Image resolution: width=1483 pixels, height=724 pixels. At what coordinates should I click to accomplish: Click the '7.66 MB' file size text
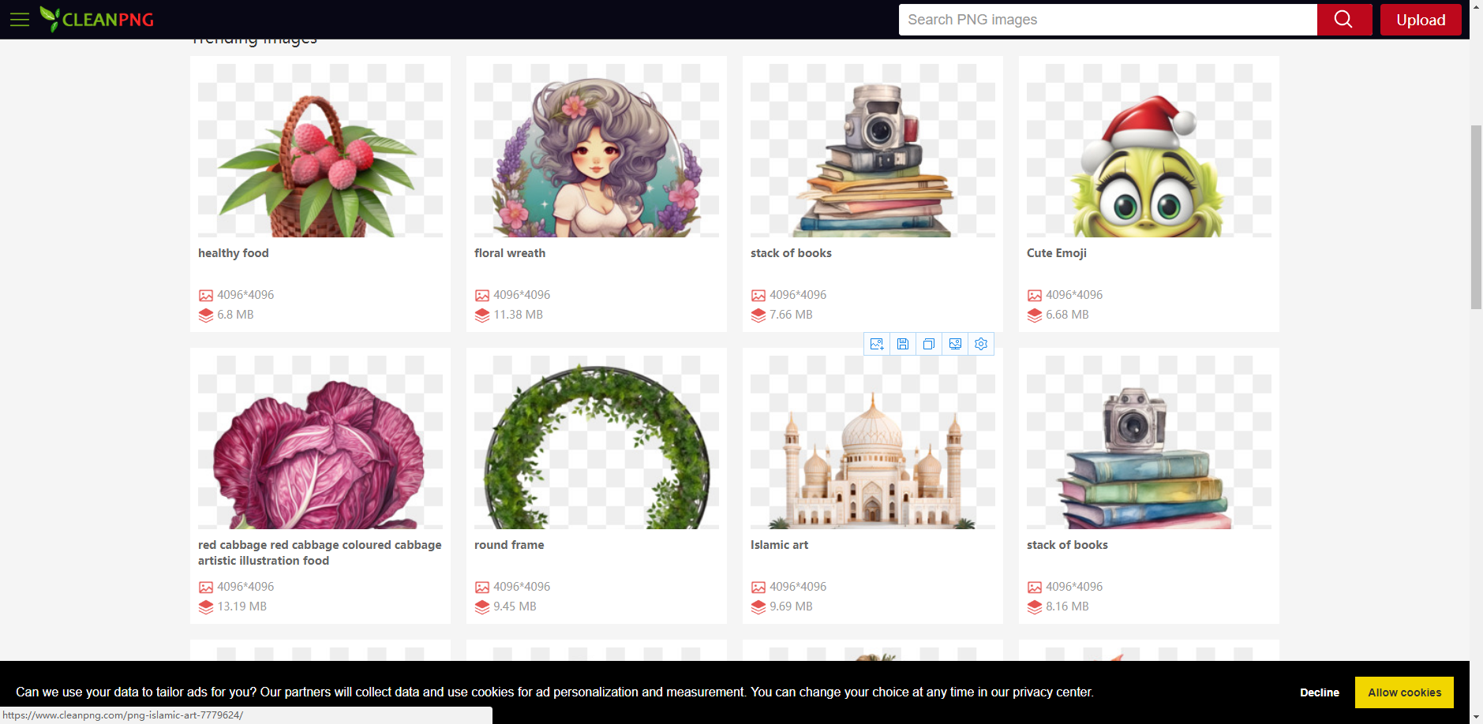(791, 315)
